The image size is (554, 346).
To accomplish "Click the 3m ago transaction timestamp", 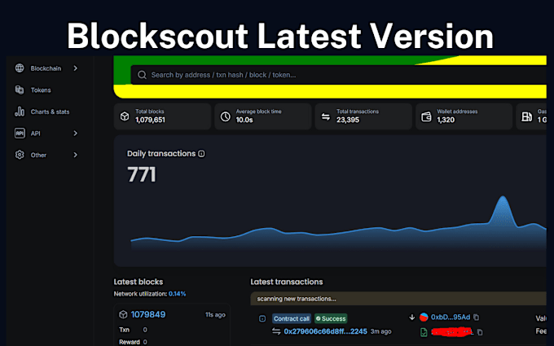I will pyautogui.click(x=381, y=331).
